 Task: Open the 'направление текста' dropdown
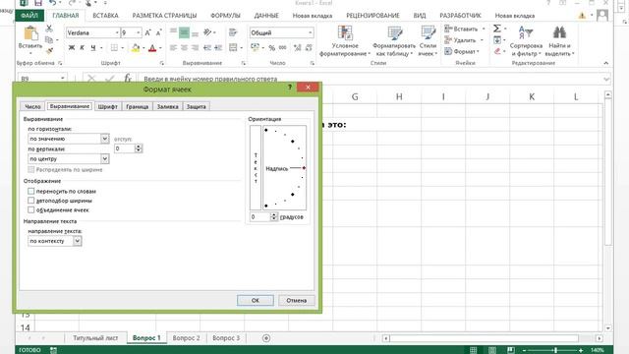point(77,241)
